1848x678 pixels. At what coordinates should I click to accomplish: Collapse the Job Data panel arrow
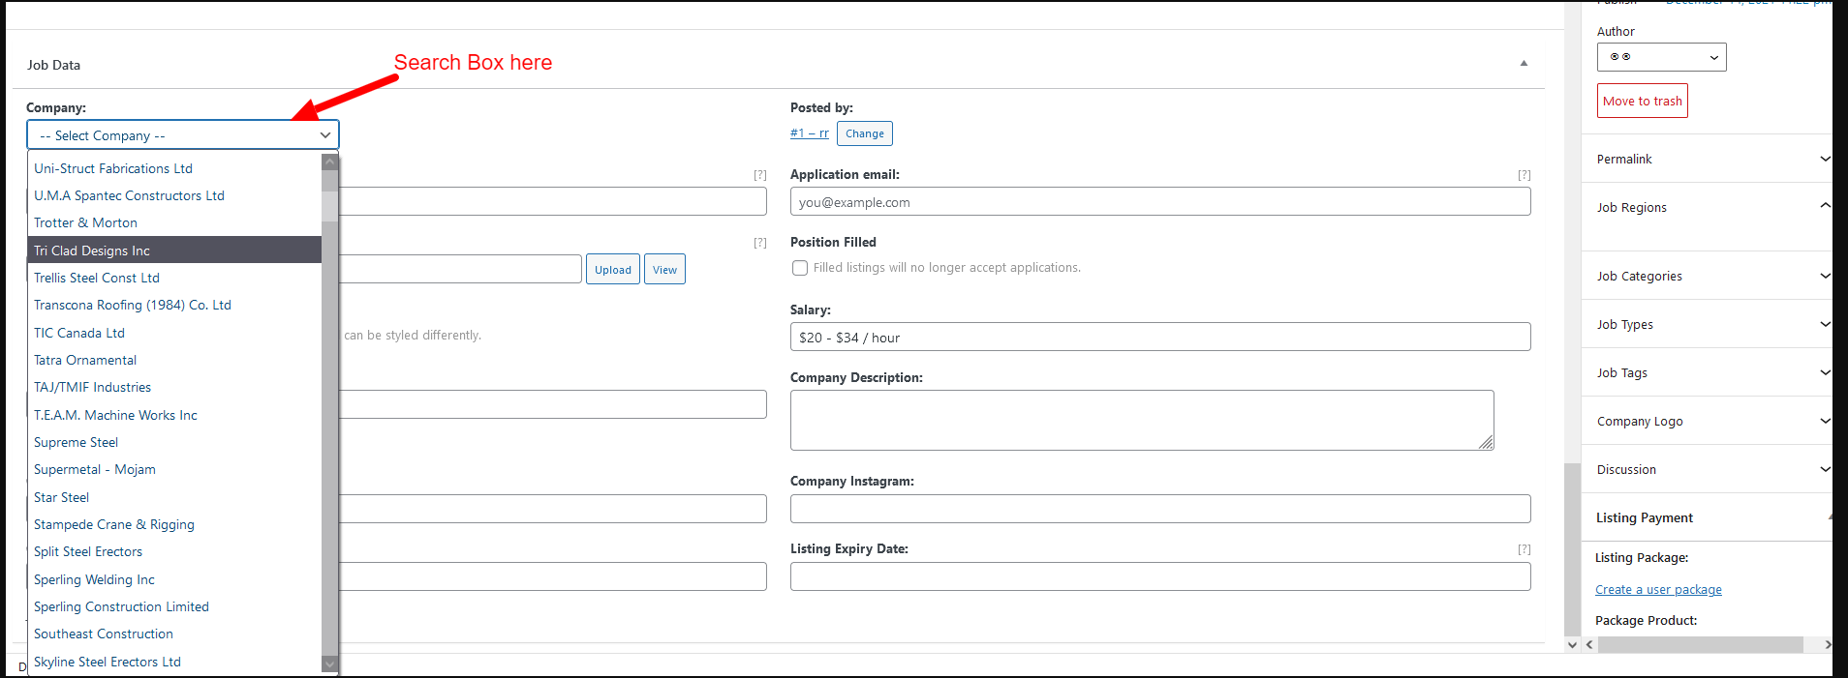coord(1524,64)
